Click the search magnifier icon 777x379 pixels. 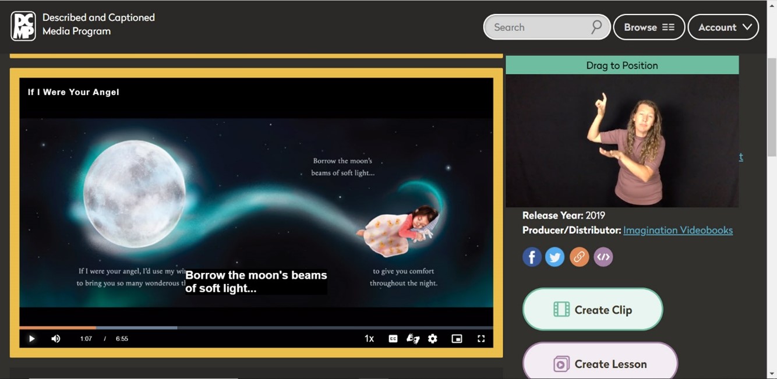coord(596,27)
